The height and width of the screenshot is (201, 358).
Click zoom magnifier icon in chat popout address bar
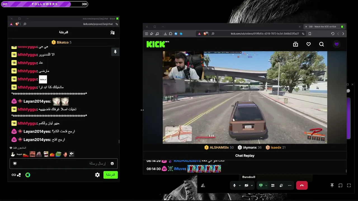[25, 24]
